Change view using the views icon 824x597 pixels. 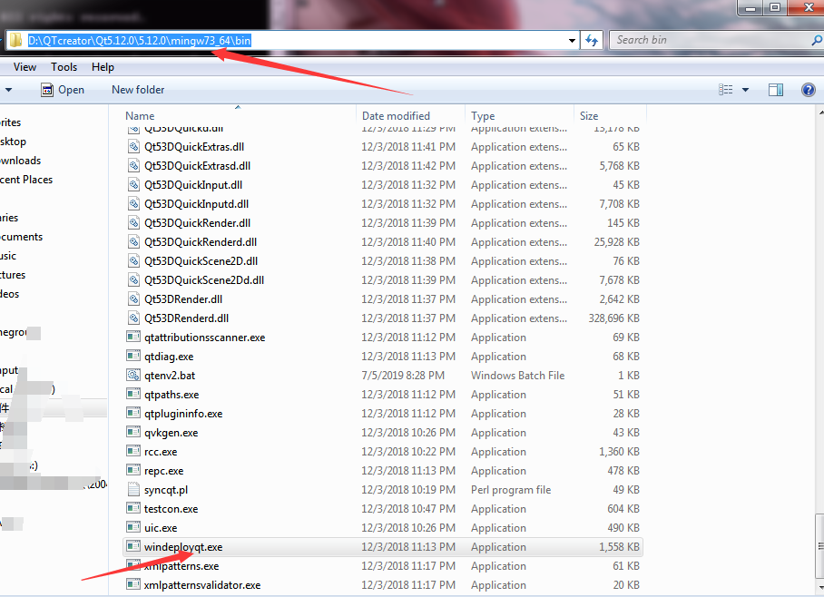(726, 90)
